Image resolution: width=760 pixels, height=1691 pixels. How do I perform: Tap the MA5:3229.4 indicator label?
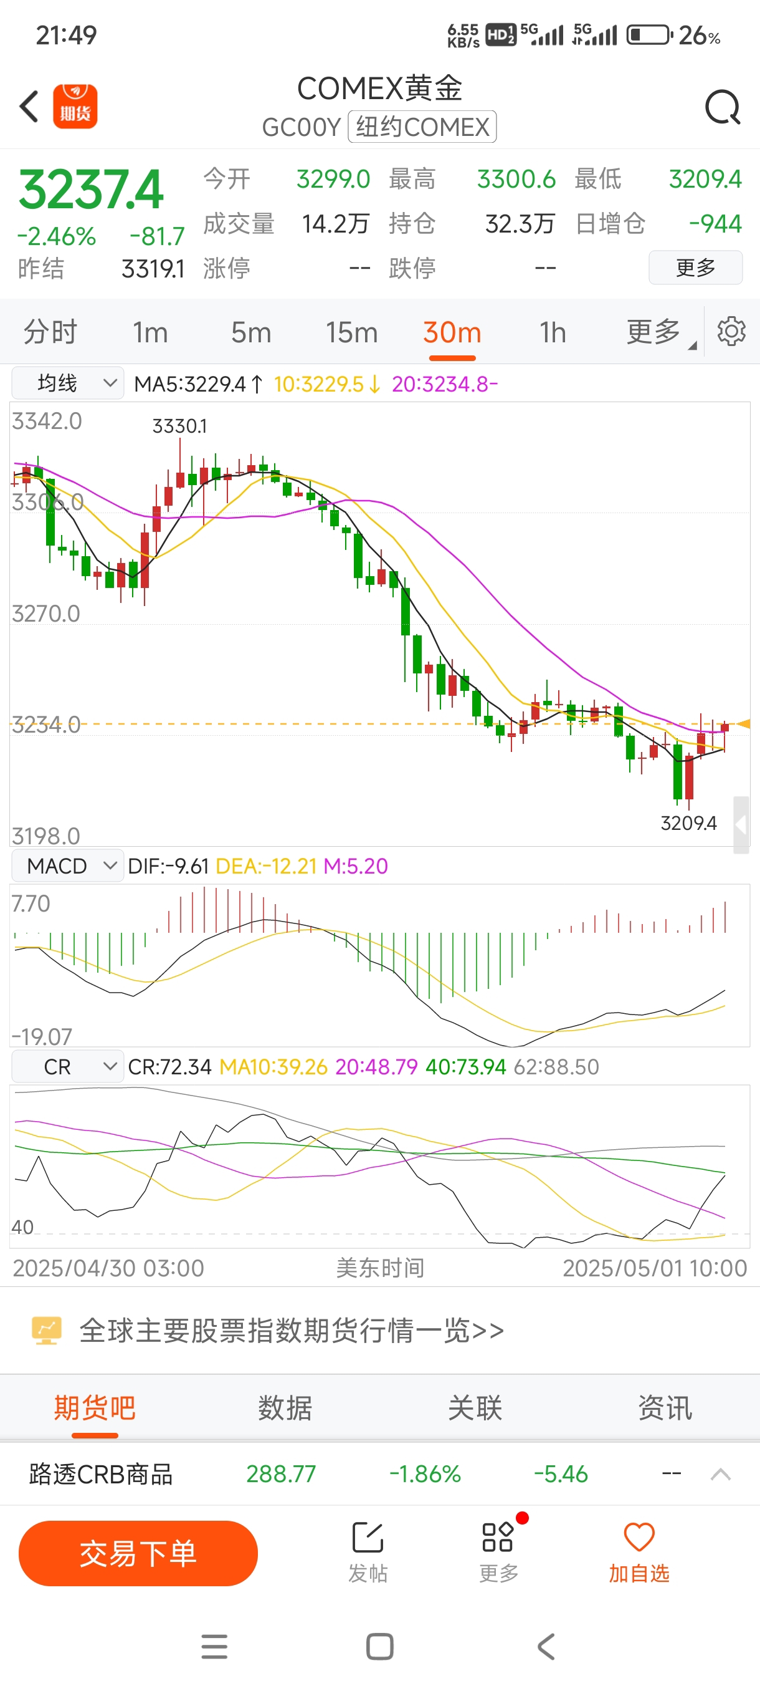[x=198, y=384]
